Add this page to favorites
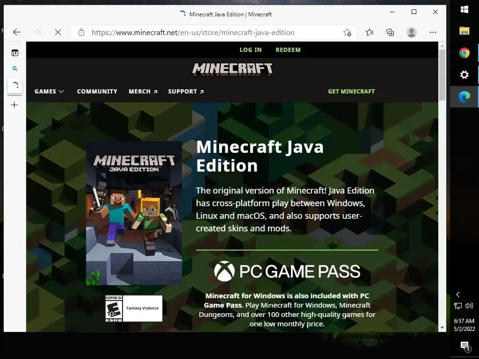The image size is (479, 359). (x=348, y=32)
